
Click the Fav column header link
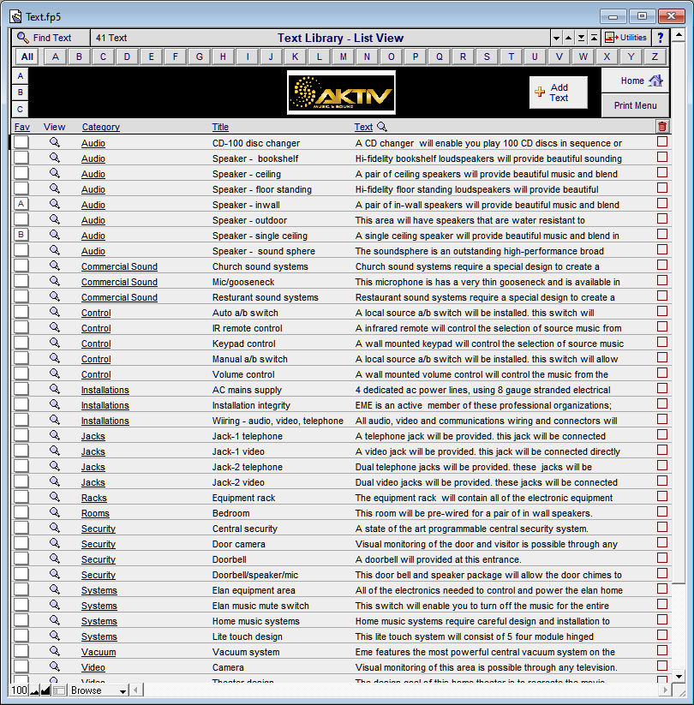(22, 127)
